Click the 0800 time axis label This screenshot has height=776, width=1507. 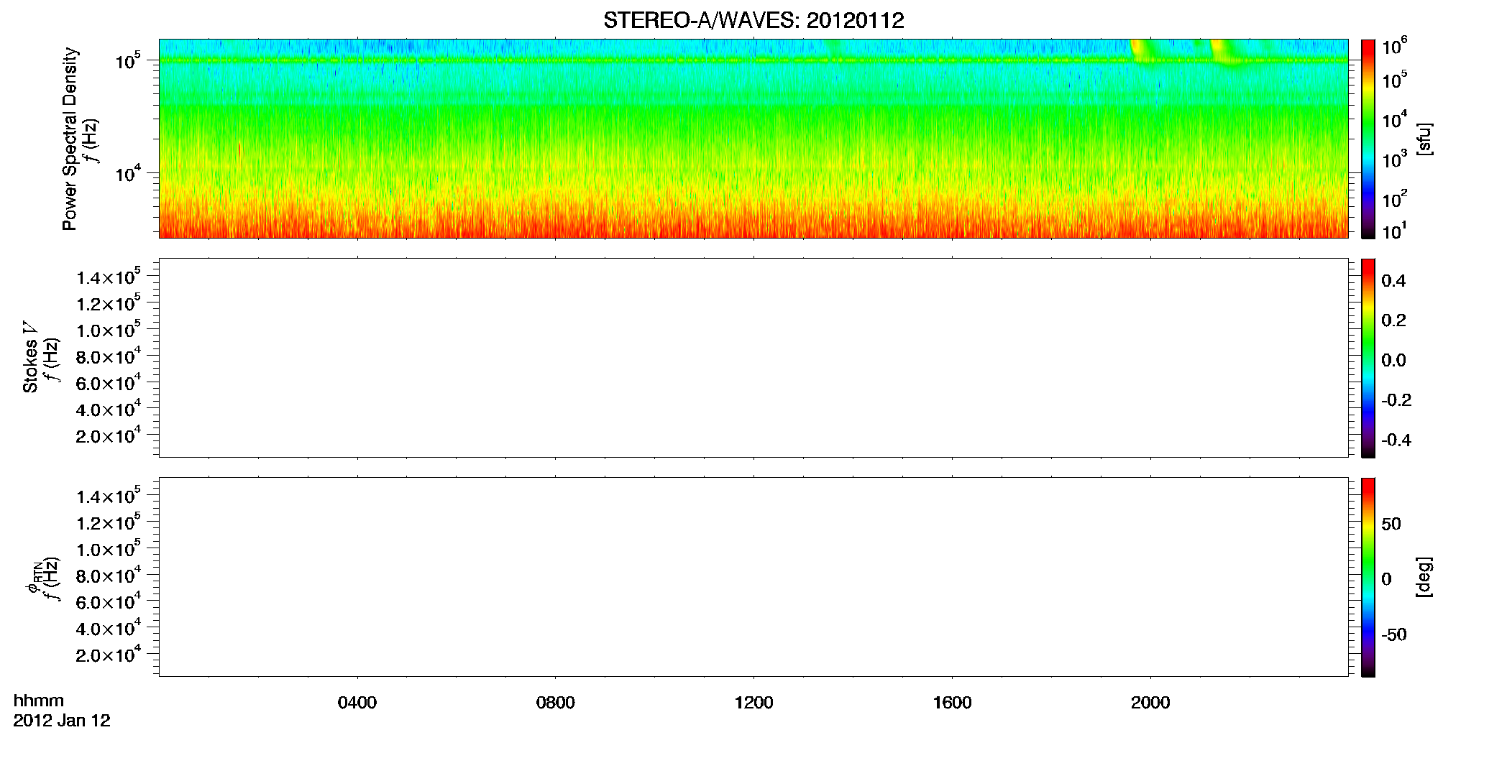(556, 703)
